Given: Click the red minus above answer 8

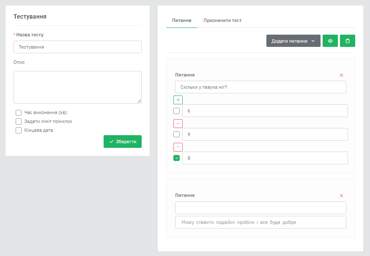Looking at the screenshot, I should coord(178,147).
